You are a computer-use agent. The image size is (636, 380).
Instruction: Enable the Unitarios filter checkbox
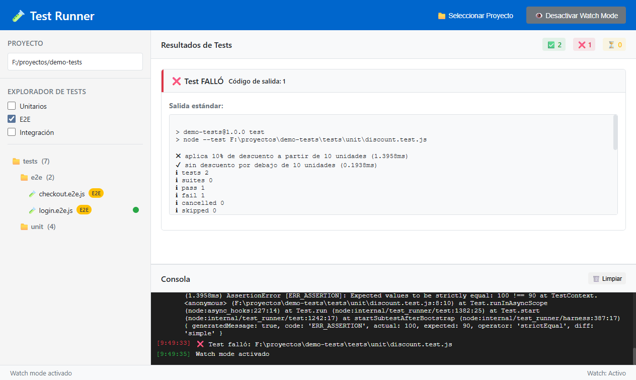pos(12,106)
